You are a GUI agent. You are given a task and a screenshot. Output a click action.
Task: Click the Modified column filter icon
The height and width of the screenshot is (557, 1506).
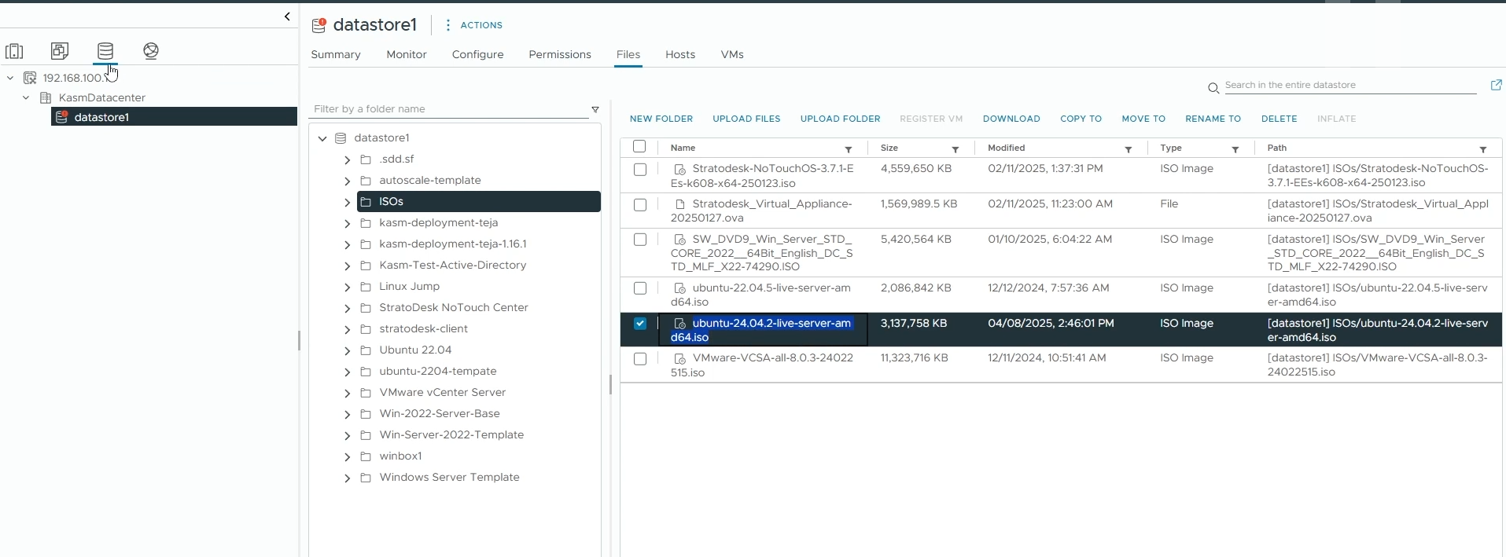tap(1129, 149)
